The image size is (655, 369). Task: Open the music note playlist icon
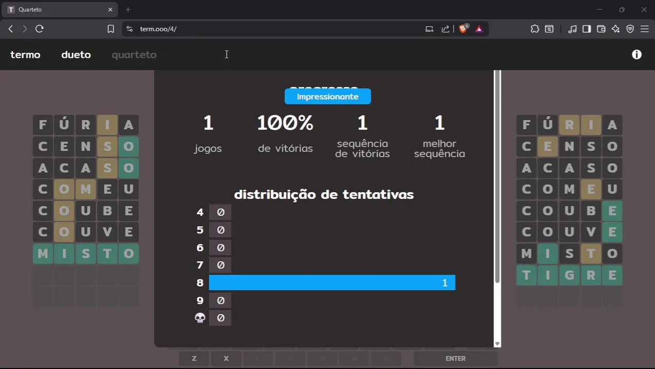(572, 29)
